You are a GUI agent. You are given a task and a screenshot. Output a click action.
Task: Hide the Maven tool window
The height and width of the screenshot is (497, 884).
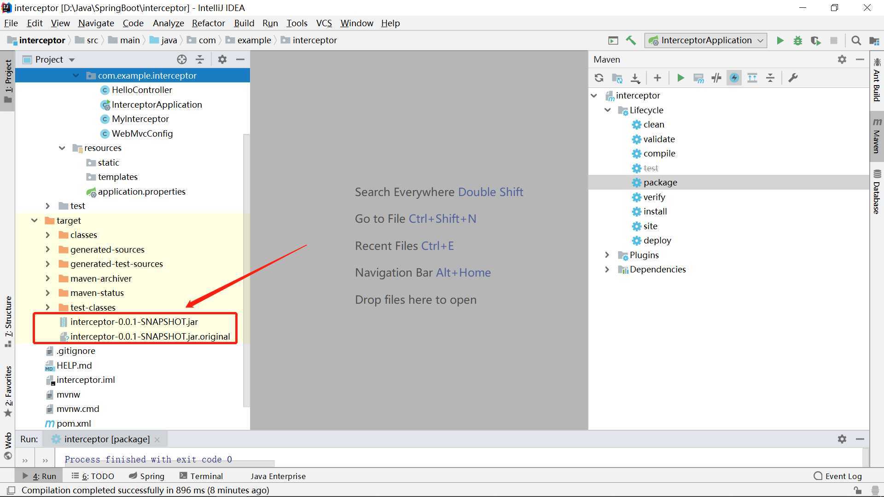pos(860,59)
